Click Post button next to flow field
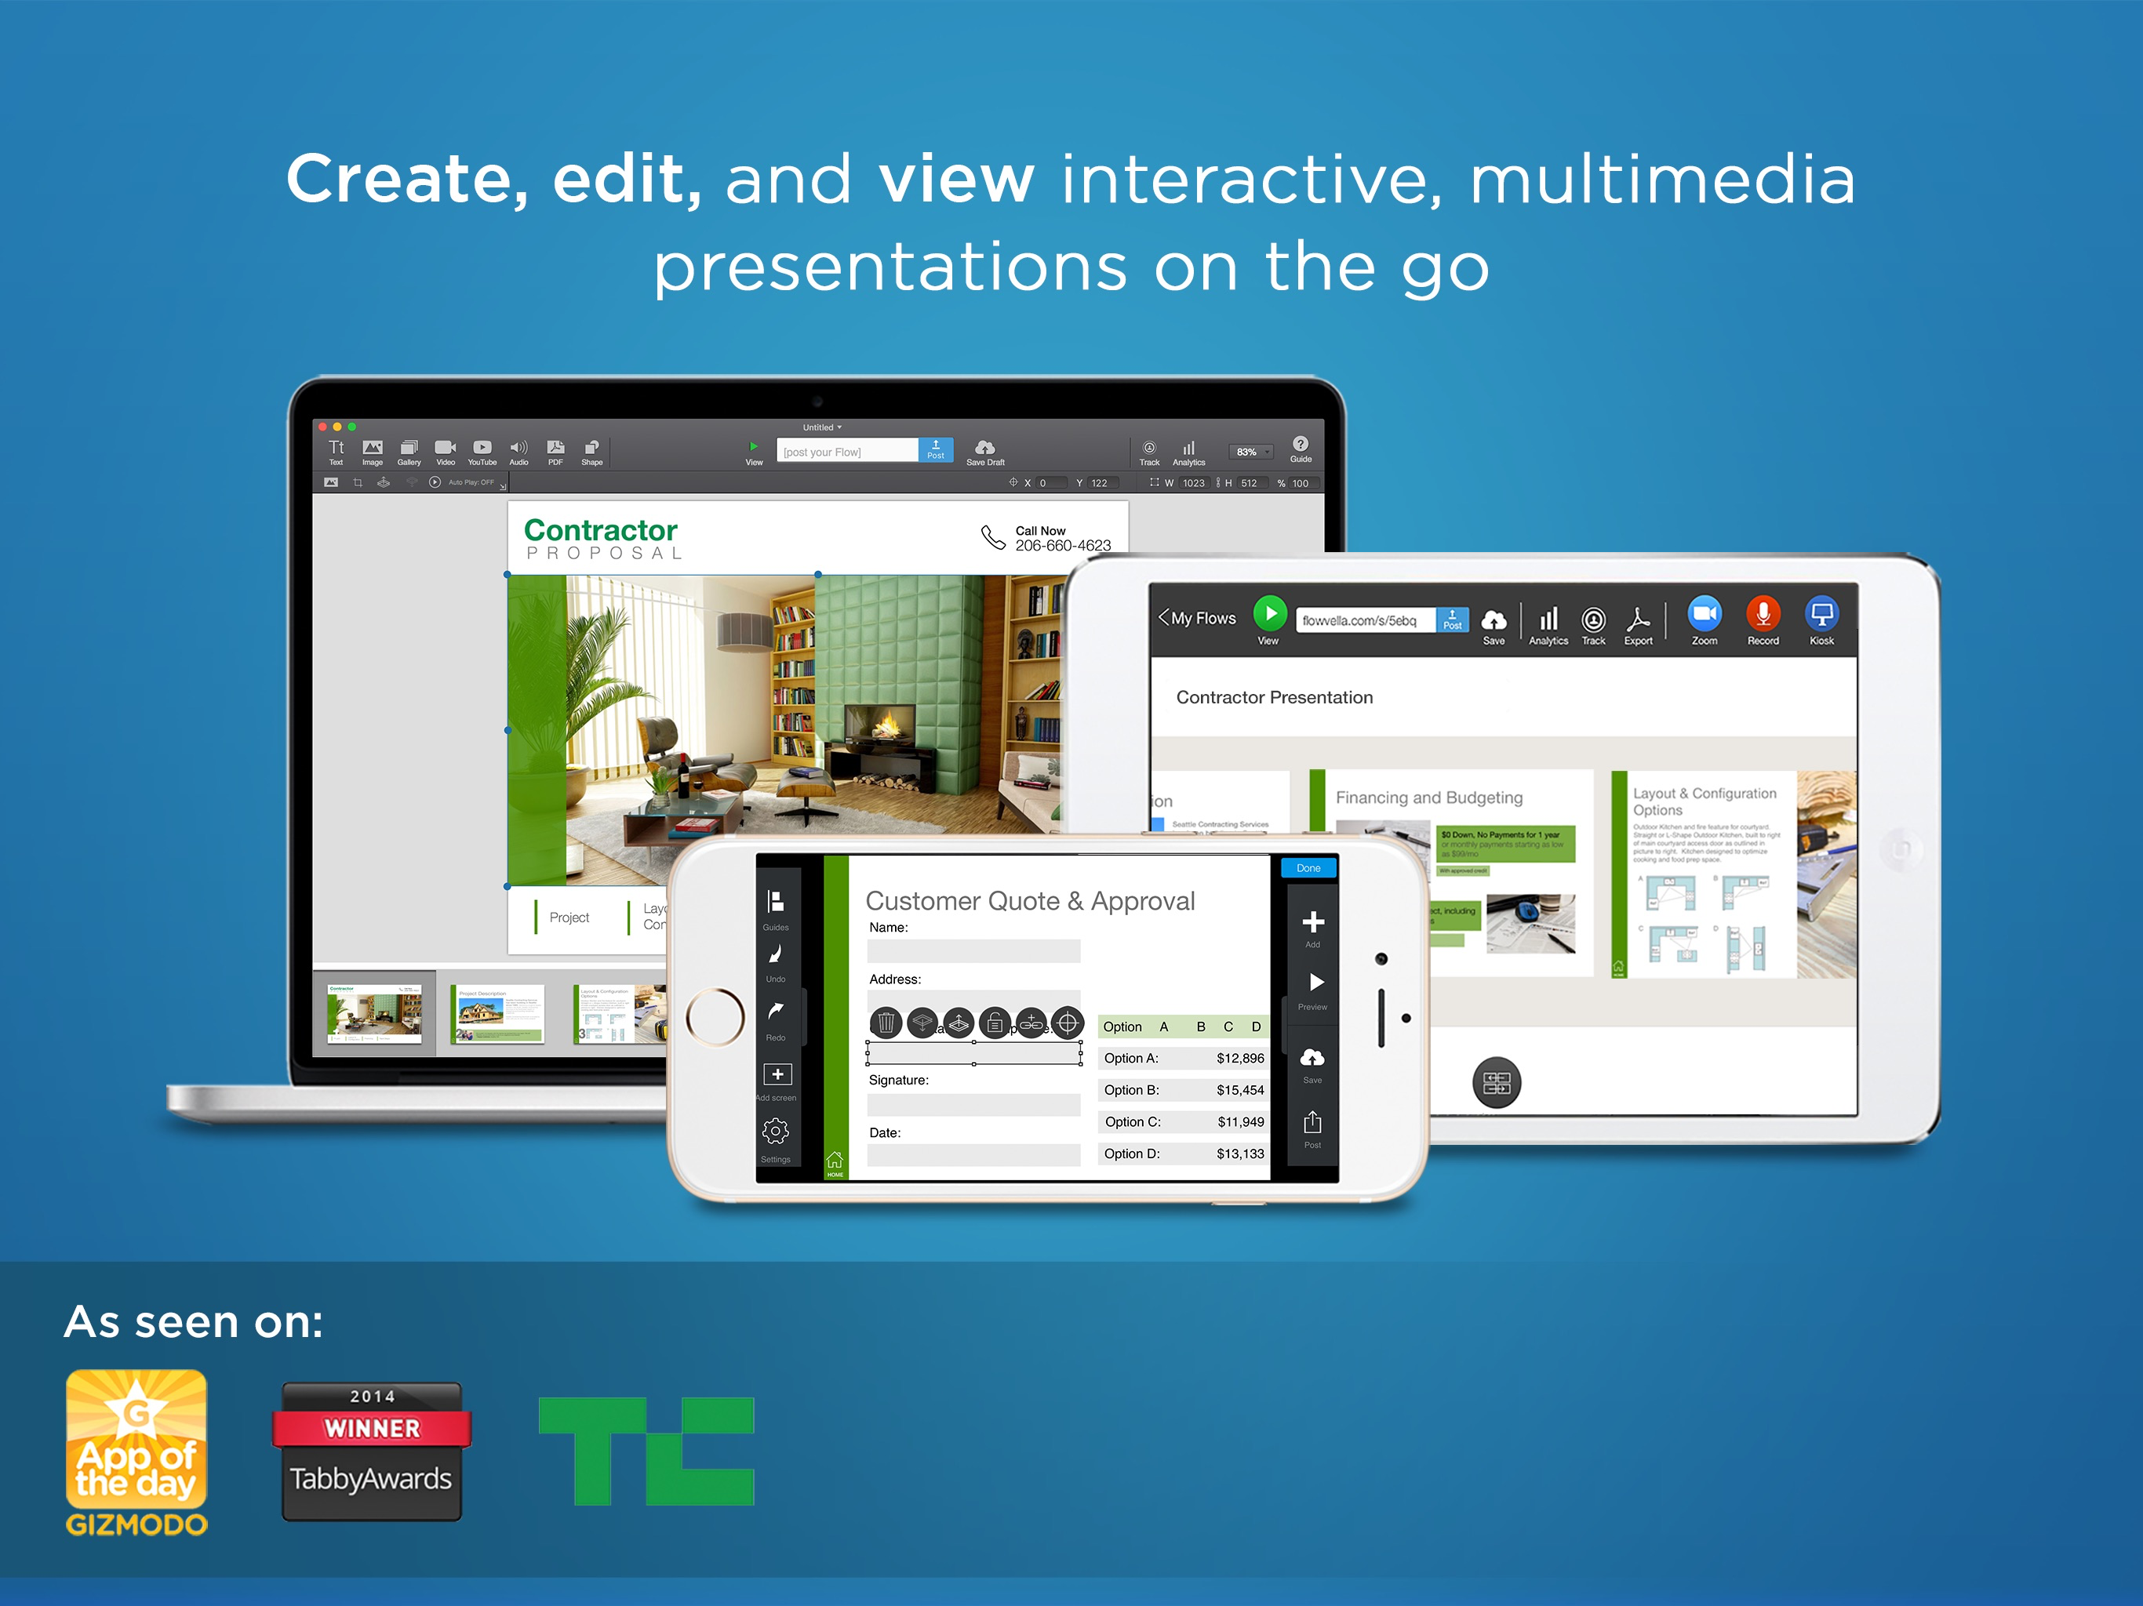 click(935, 449)
